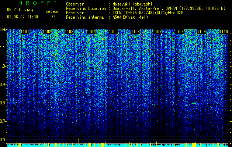Click the Observer field label
The height and width of the screenshot is (147, 232).
pyautogui.click(x=75, y=4)
